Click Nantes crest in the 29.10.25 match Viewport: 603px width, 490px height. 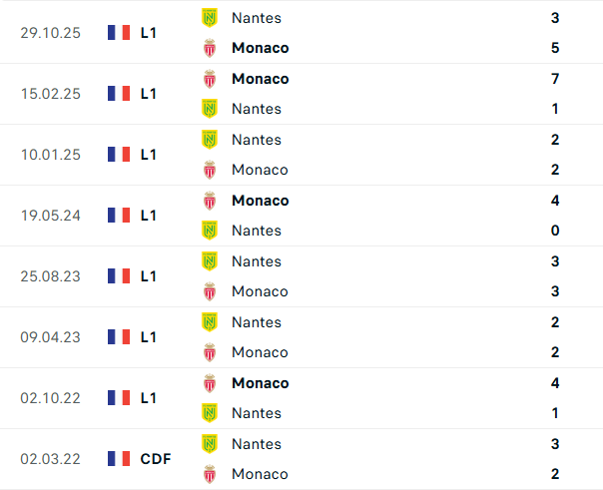[x=210, y=17]
